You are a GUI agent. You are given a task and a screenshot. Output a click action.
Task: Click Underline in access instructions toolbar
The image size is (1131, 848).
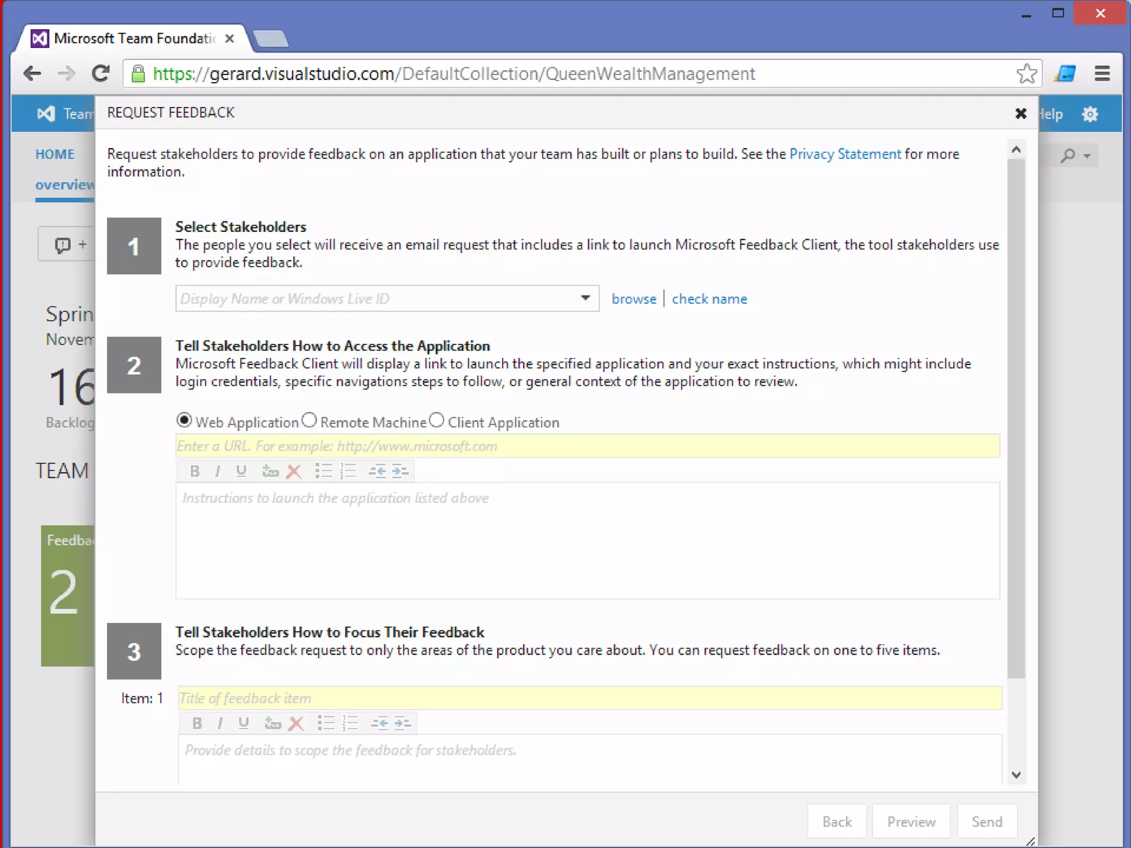pyautogui.click(x=241, y=471)
